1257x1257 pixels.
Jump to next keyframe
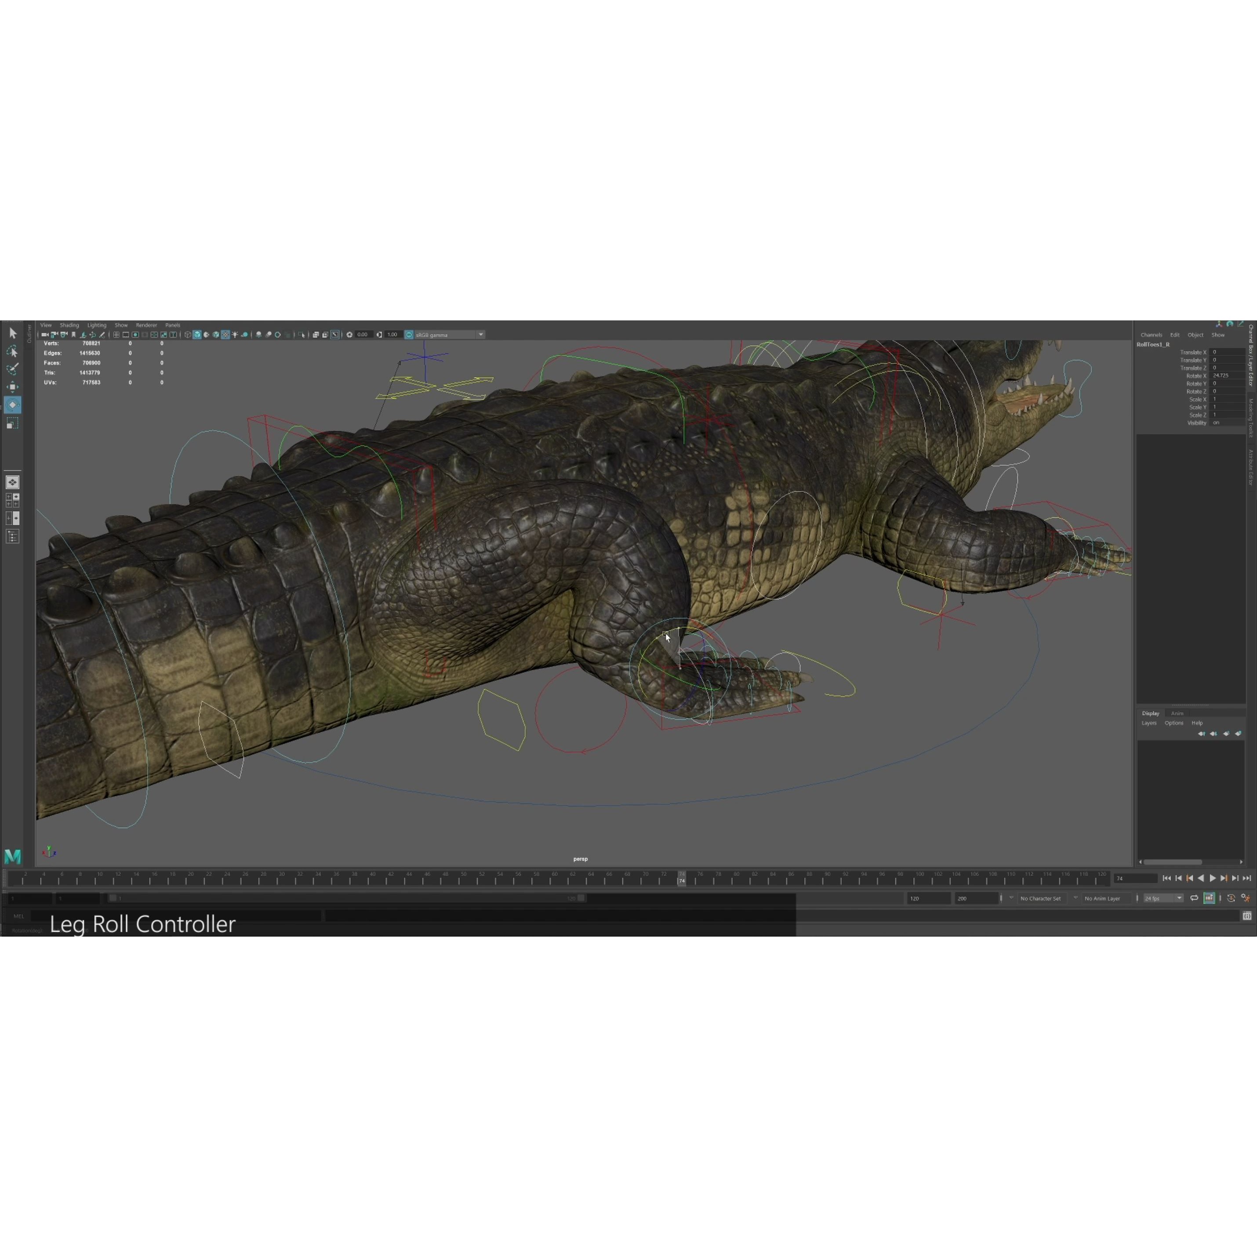pyautogui.click(x=1224, y=878)
